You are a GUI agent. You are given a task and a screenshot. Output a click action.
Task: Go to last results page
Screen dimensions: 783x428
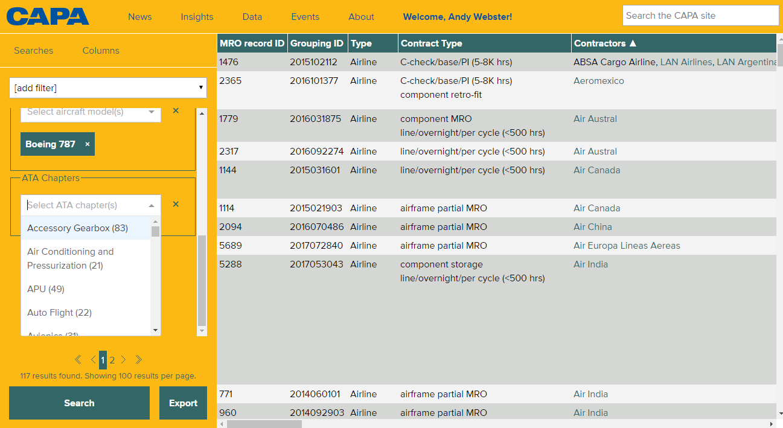pos(138,360)
